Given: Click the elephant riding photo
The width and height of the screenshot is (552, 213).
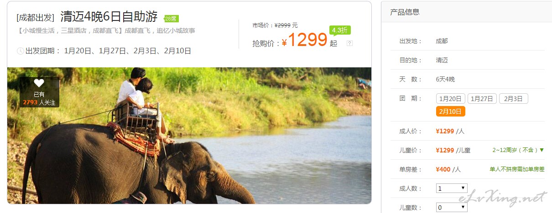Looking at the screenshot, I should pyautogui.click(x=189, y=136).
